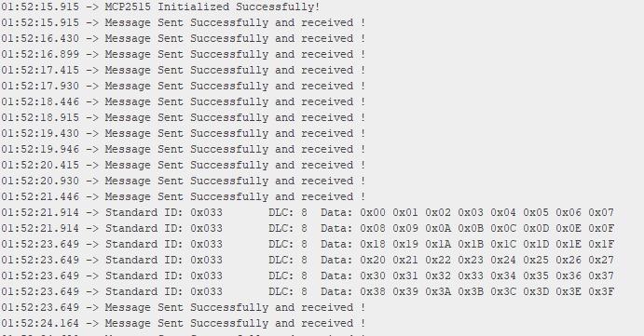The width and height of the screenshot is (644, 336).
Task: Select the 01:52:20.415 log line
Action: pyautogui.click(x=184, y=165)
